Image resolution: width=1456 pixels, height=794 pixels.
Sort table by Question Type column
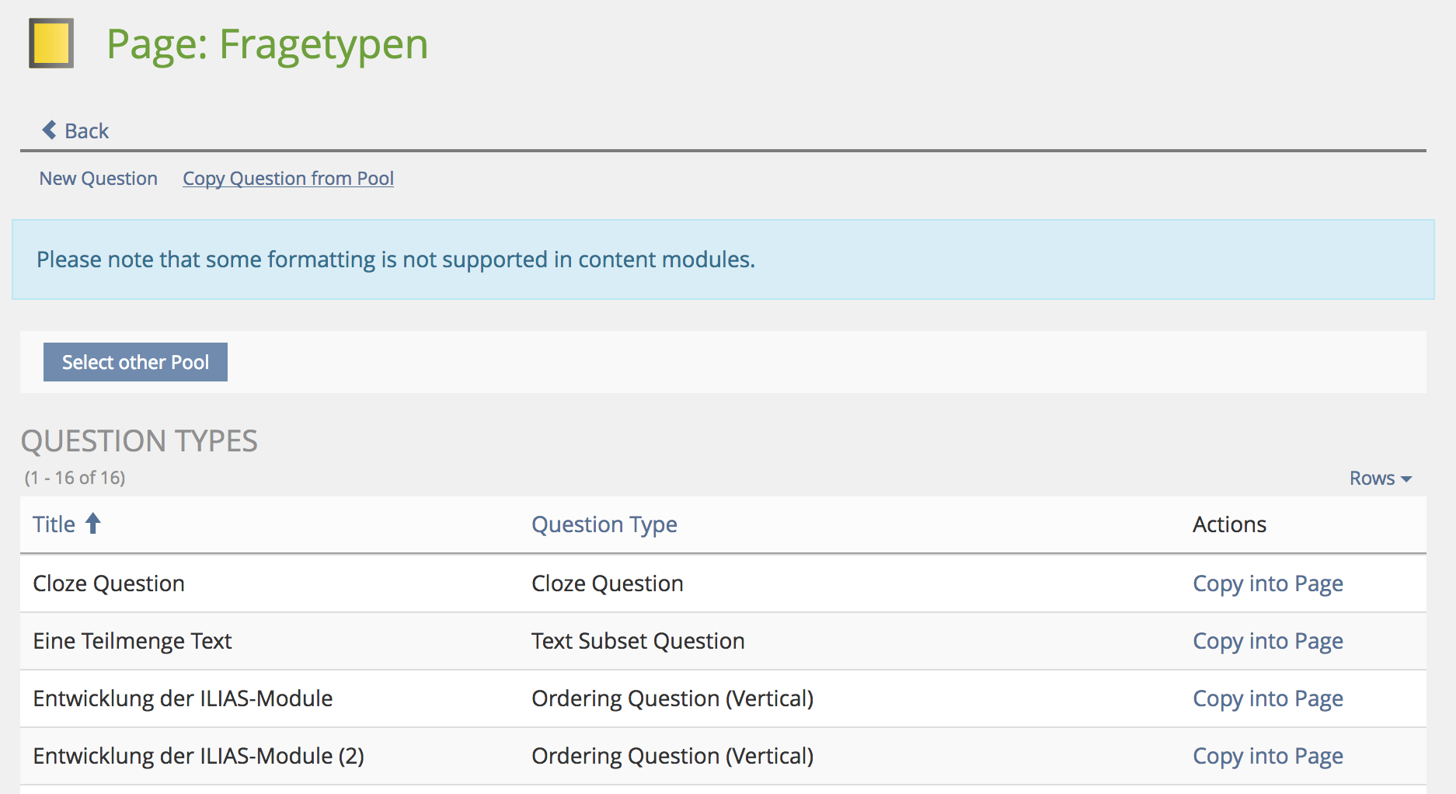coord(604,524)
